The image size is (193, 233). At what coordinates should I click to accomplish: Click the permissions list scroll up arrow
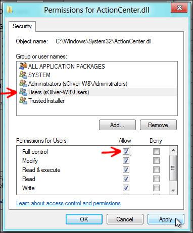[173, 150]
